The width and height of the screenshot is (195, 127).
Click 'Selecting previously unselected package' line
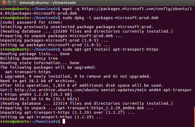[76, 27]
